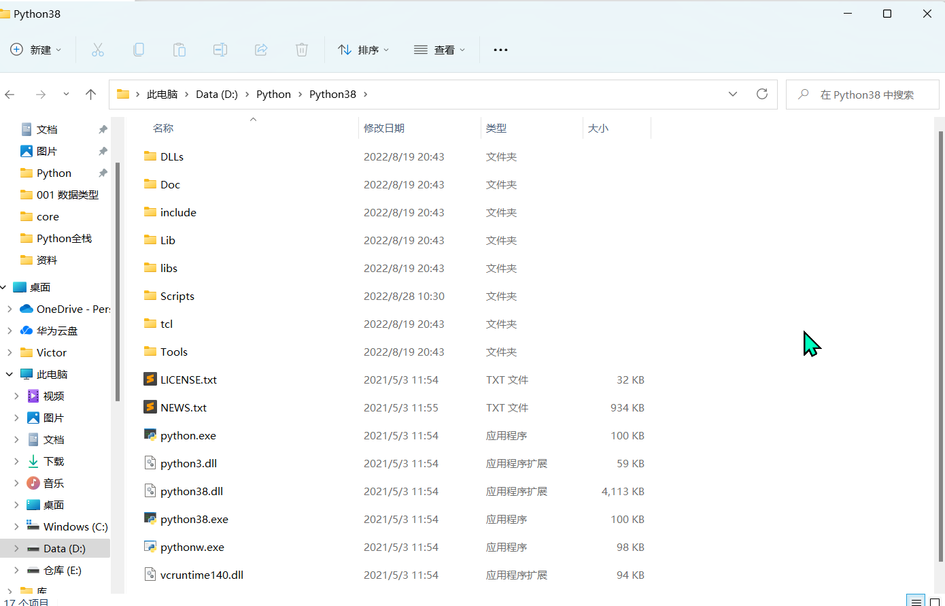Go up one folder level arrow

click(91, 95)
